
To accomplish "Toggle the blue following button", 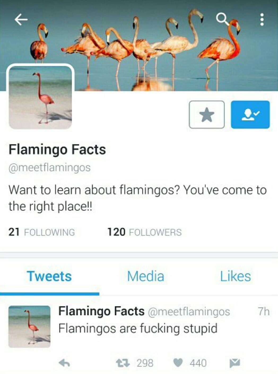I will 250,114.
